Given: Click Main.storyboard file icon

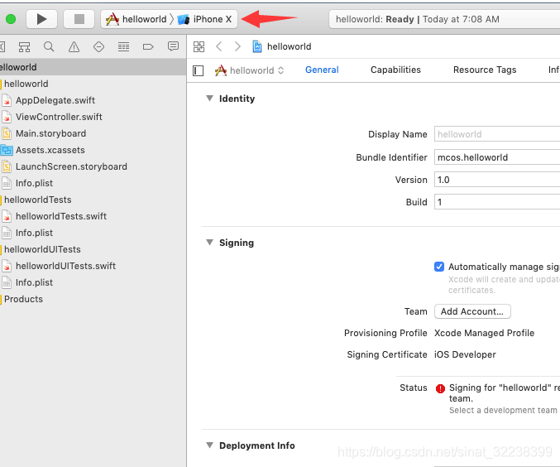Looking at the screenshot, I should [x=7, y=133].
